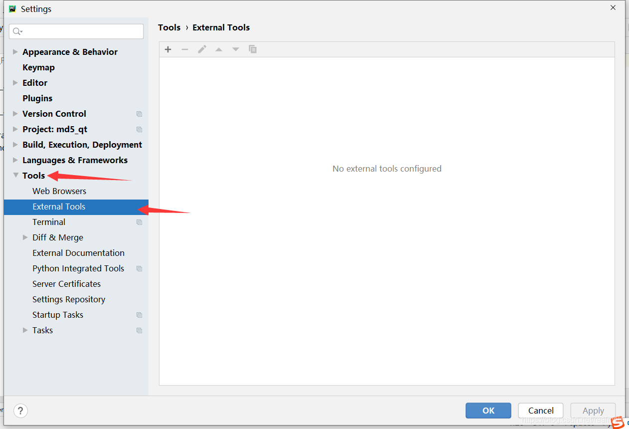Click the copy tool toolbar icon

coord(253,49)
